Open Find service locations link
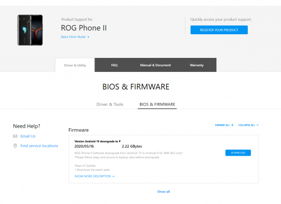Screen dimensions: 281x204 (39, 146)
